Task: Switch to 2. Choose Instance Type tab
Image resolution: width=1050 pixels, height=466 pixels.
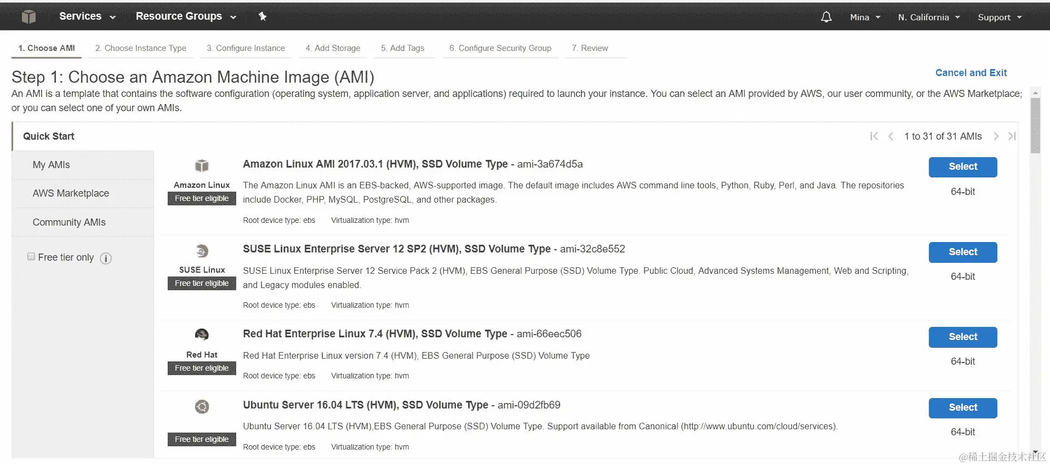Action: 141,48
